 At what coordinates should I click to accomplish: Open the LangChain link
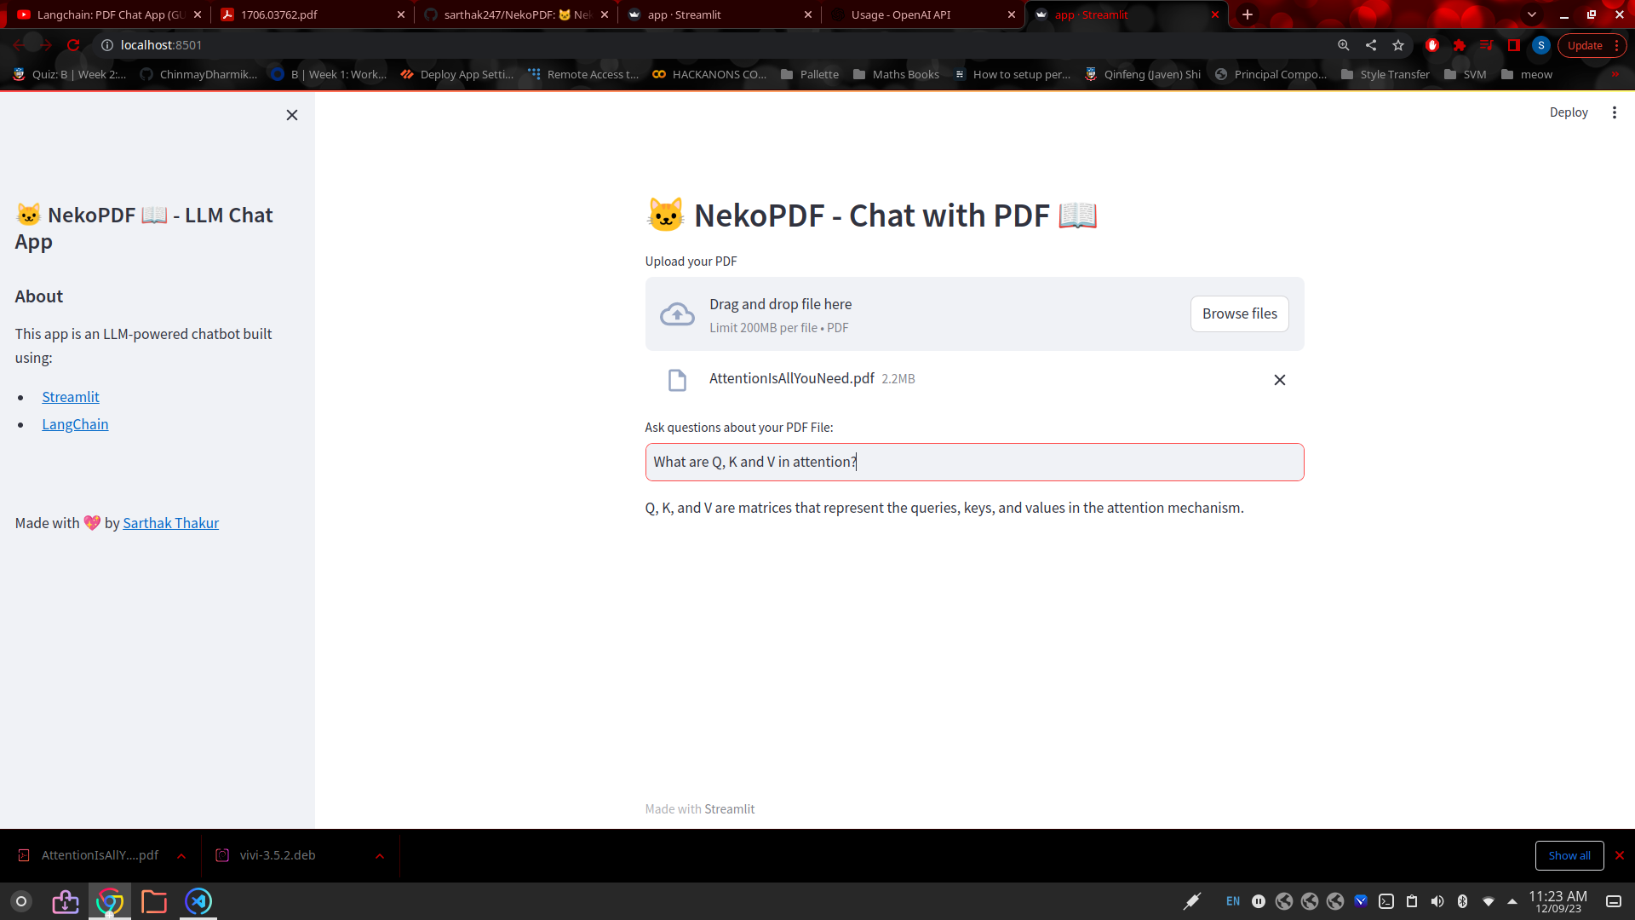pyautogui.click(x=75, y=424)
